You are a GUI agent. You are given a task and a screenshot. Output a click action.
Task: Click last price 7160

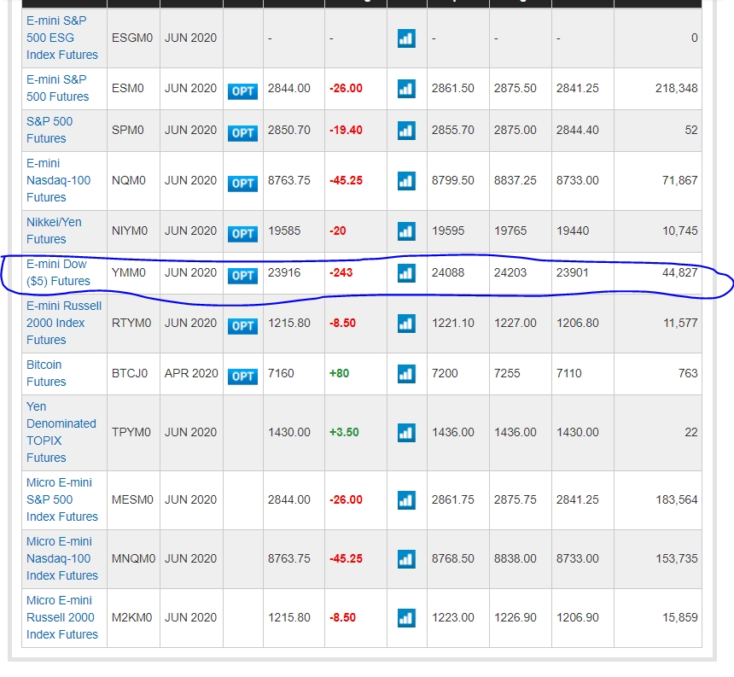(x=281, y=373)
